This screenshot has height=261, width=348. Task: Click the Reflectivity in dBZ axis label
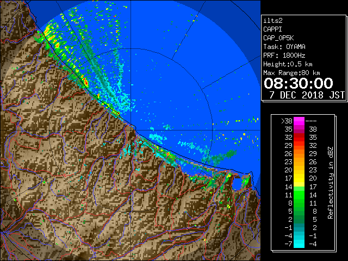331,183
